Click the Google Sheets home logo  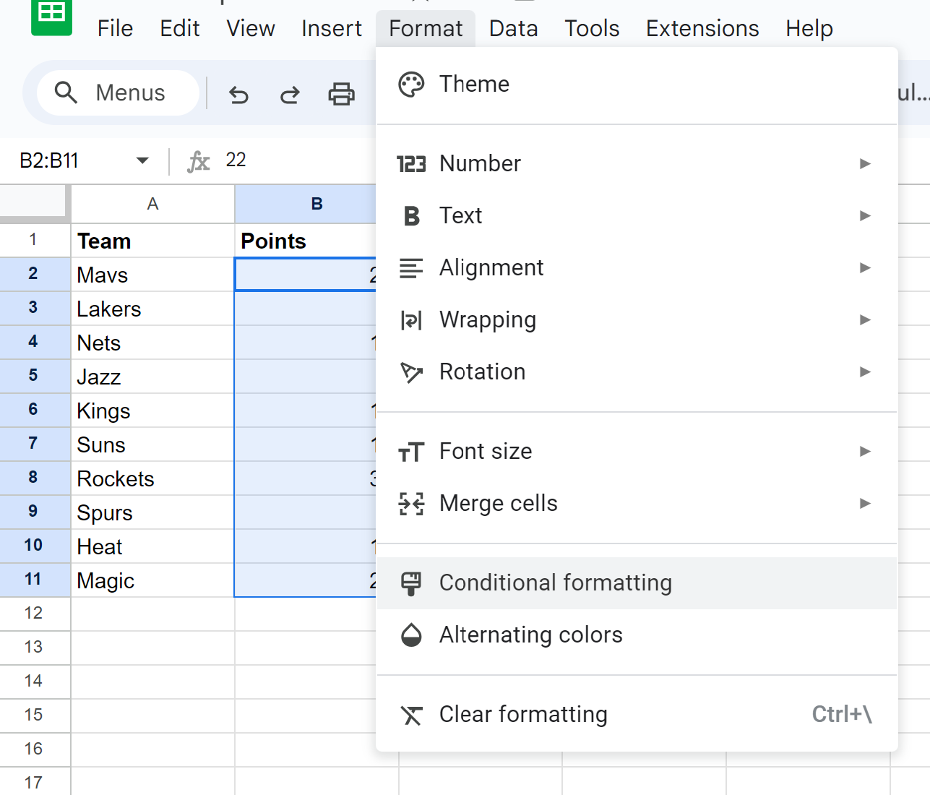pos(51,16)
